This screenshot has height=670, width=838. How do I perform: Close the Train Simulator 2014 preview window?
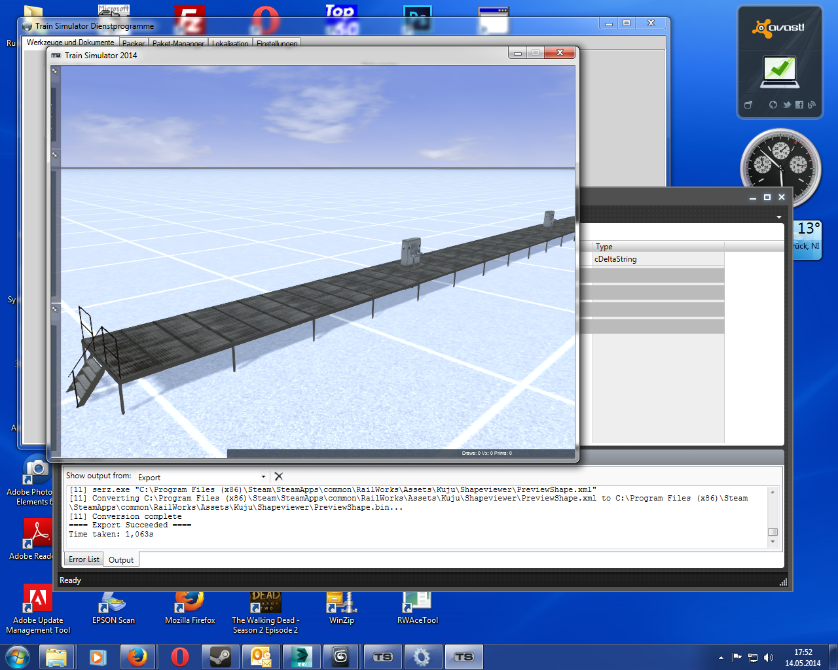point(560,53)
